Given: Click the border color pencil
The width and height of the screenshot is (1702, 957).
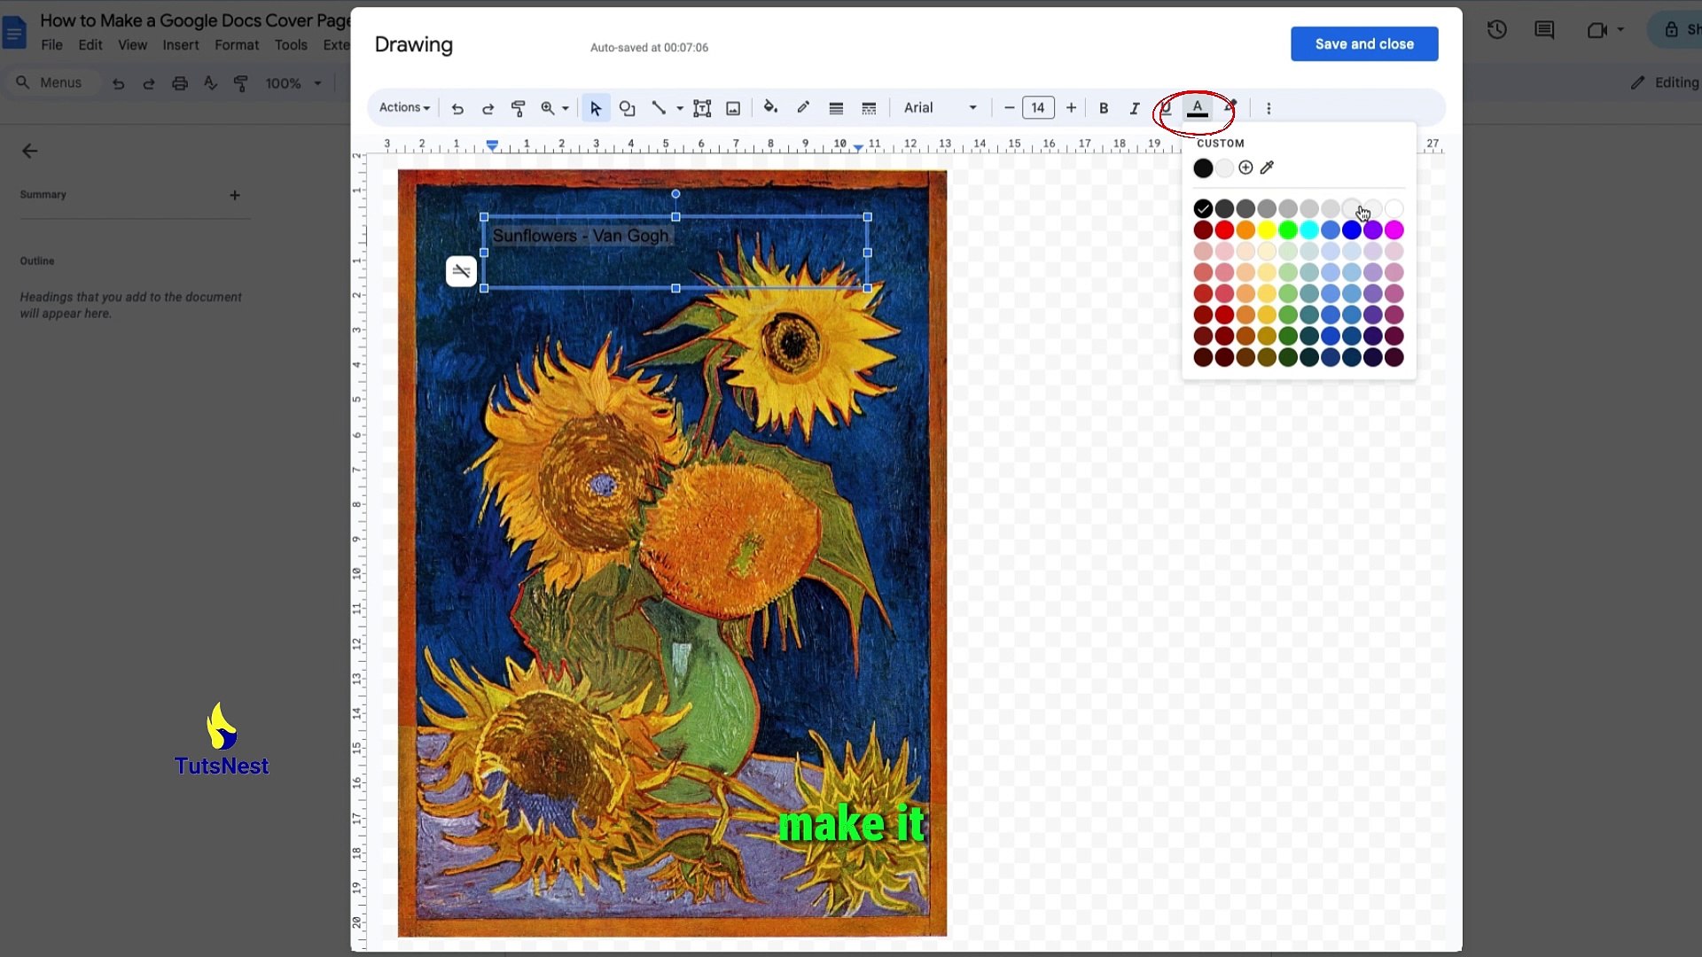Looking at the screenshot, I should [x=803, y=107].
